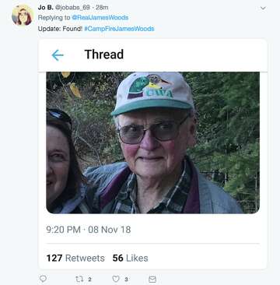The image size is (280, 285).
Task: Like the tweet with heart icon
Action: tap(116, 279)
